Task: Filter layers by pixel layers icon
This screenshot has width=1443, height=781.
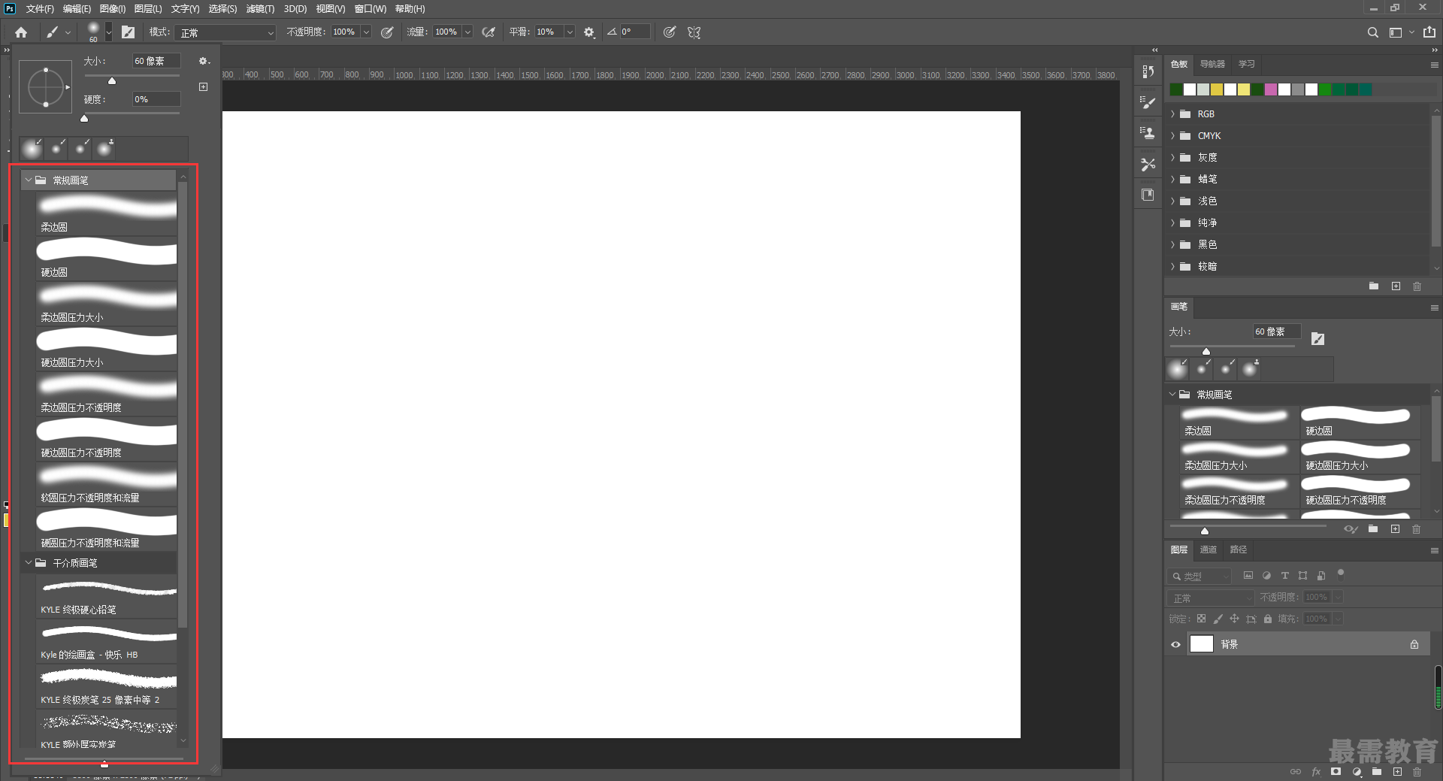Action: point(1248,576)
